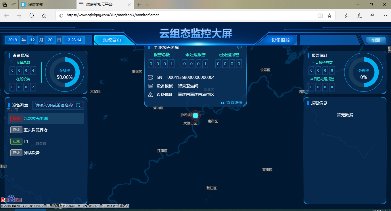Click the Baidu map logo
Viewport: 391px width, 211px height.
[11, 199]
